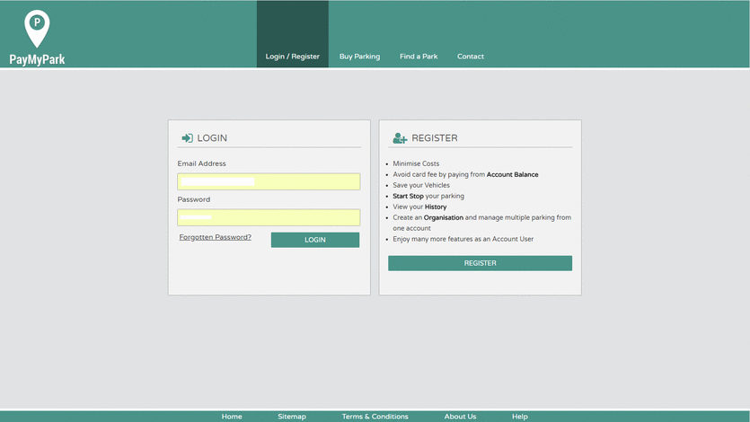
Task: Visit the Sitemap footer link
Action: 292,417
